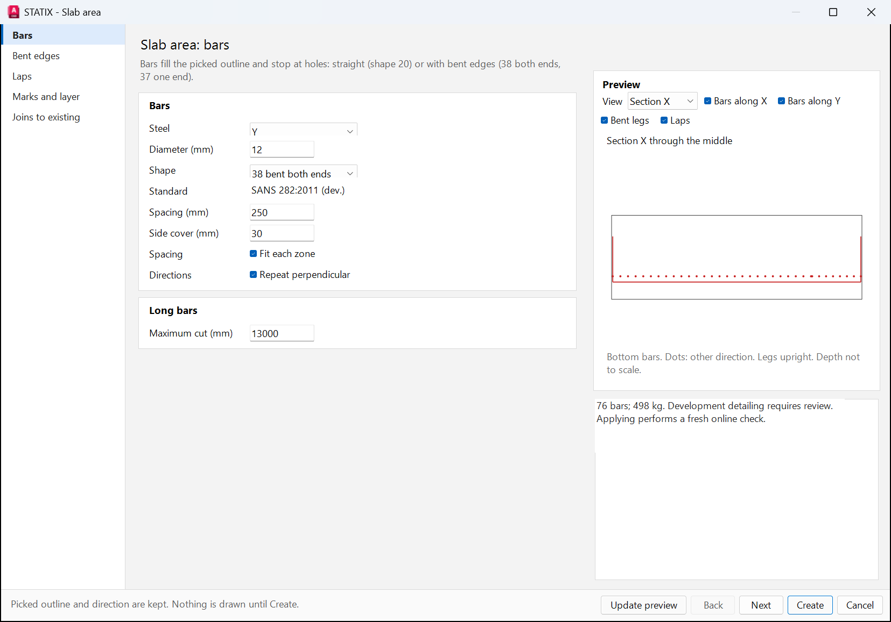Viewport: 891px width, 622px height.
Task: Toggle the Fit each zone checkbox
Action: [x=254, y=254]
